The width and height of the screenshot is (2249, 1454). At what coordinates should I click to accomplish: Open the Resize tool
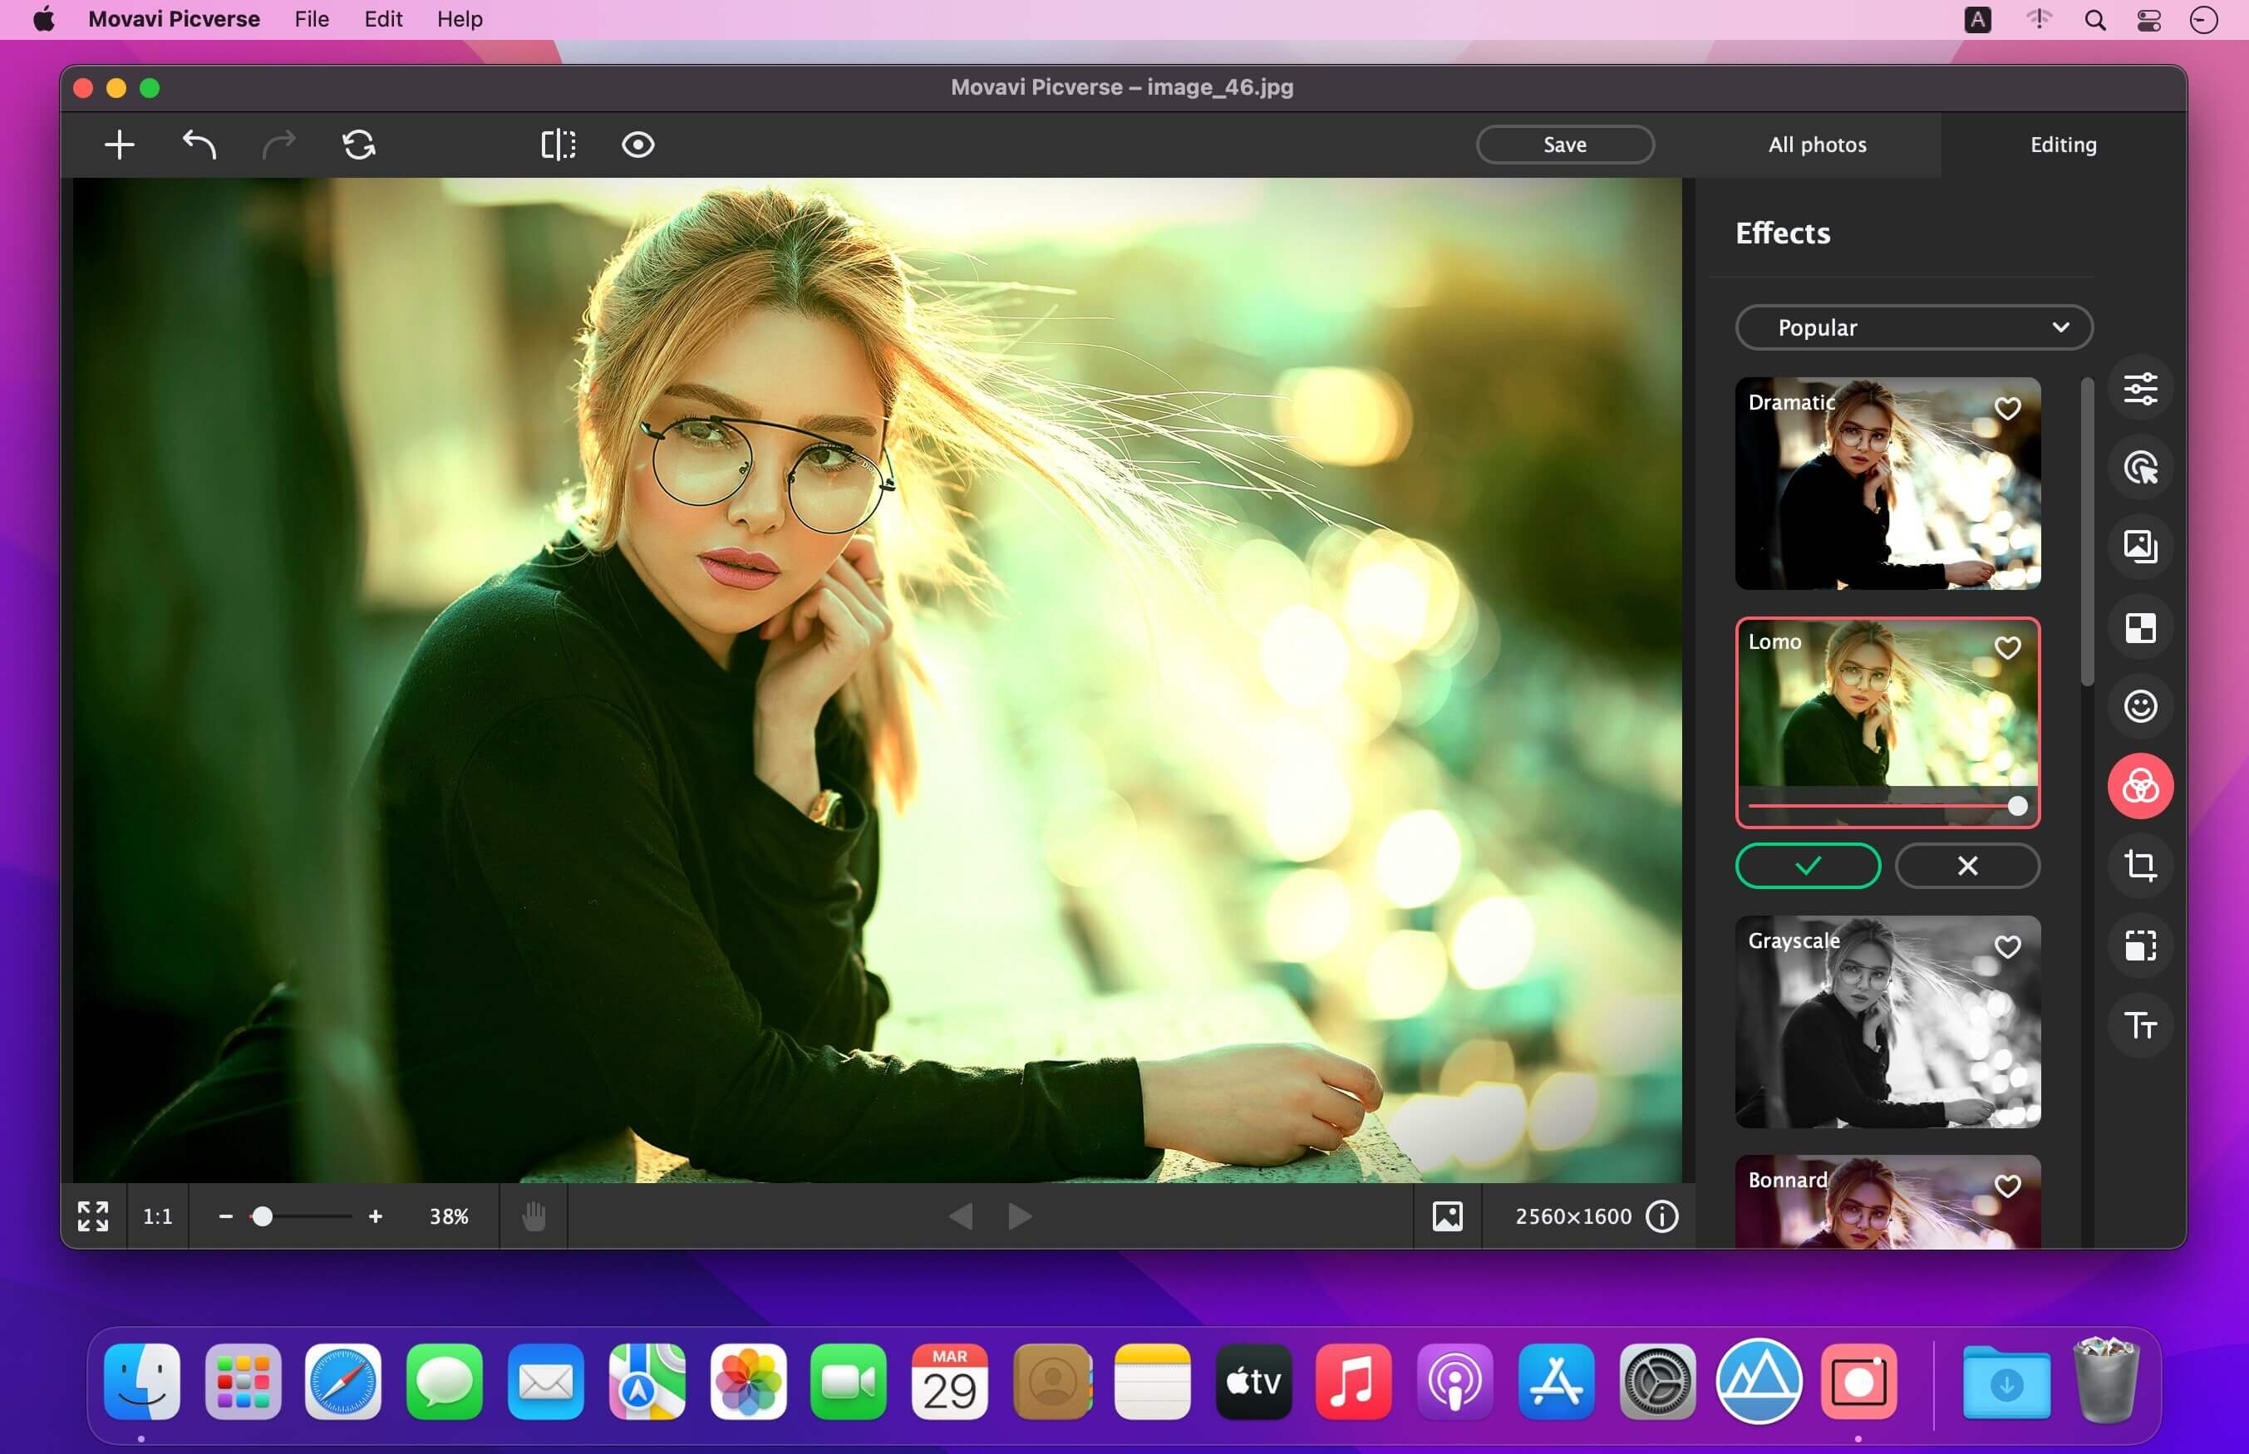tap(2139, 946)
